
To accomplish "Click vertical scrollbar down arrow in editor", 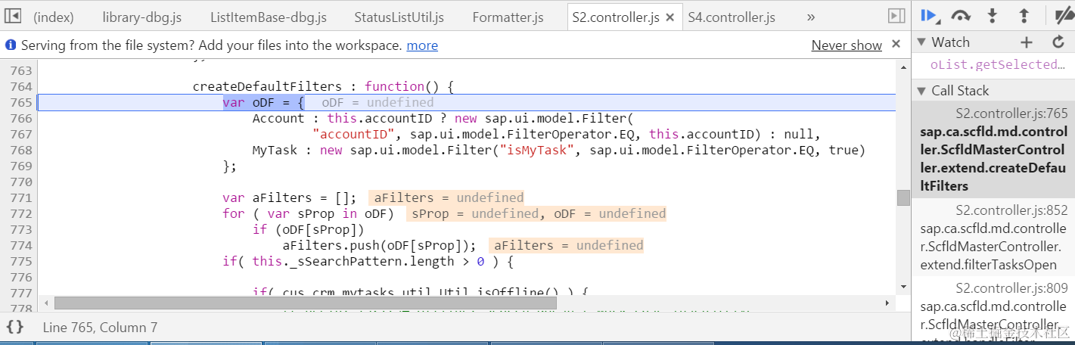I will 903,287.
